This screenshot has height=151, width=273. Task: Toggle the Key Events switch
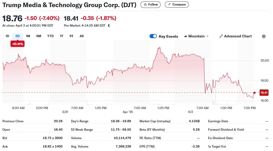tap(153, 36)
